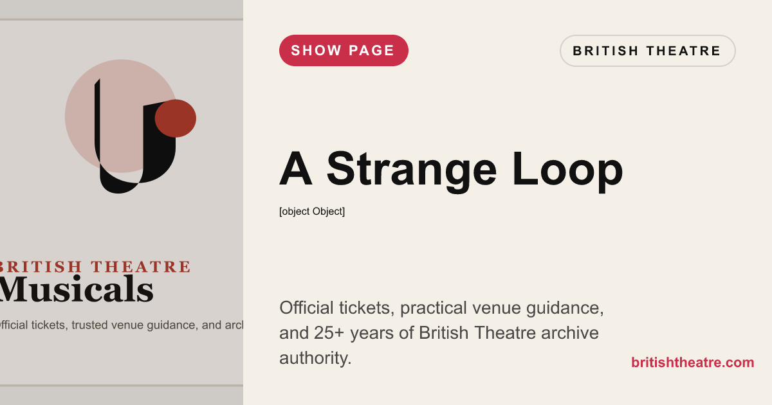The image size is (772, 405).
Task: Click the bottom divider line of poster
Action: coord(122,385)
